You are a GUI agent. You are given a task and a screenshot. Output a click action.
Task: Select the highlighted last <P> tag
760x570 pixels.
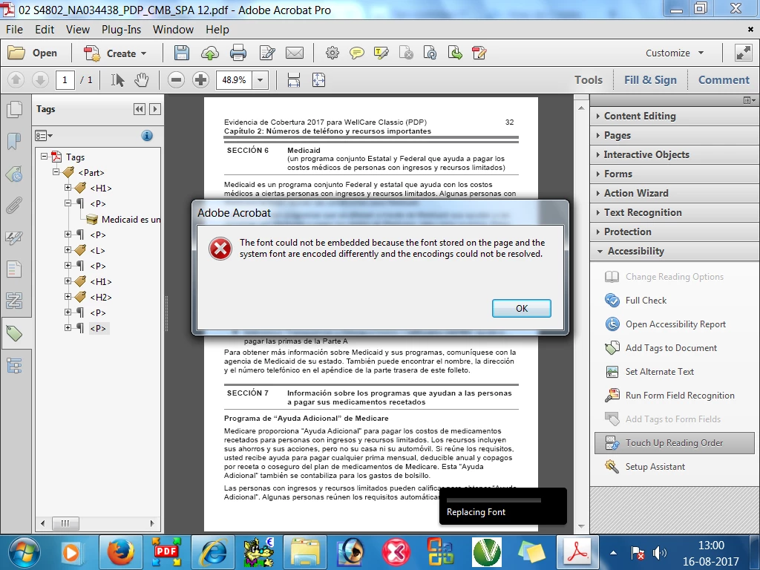click(x=99, y=328)
